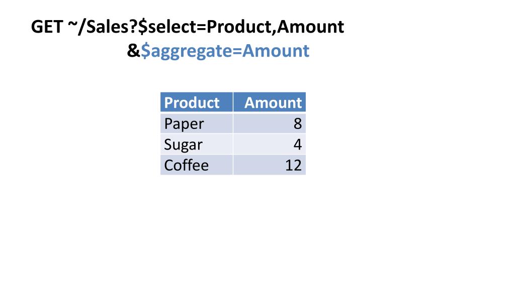Image resolution: width=515 pixels, height=289 pixels.
Task: Click the cell showing amount 12
Action: point(270,165)
